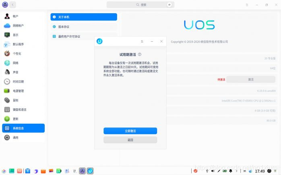Open notifications via the bell icon

[231, 171]
